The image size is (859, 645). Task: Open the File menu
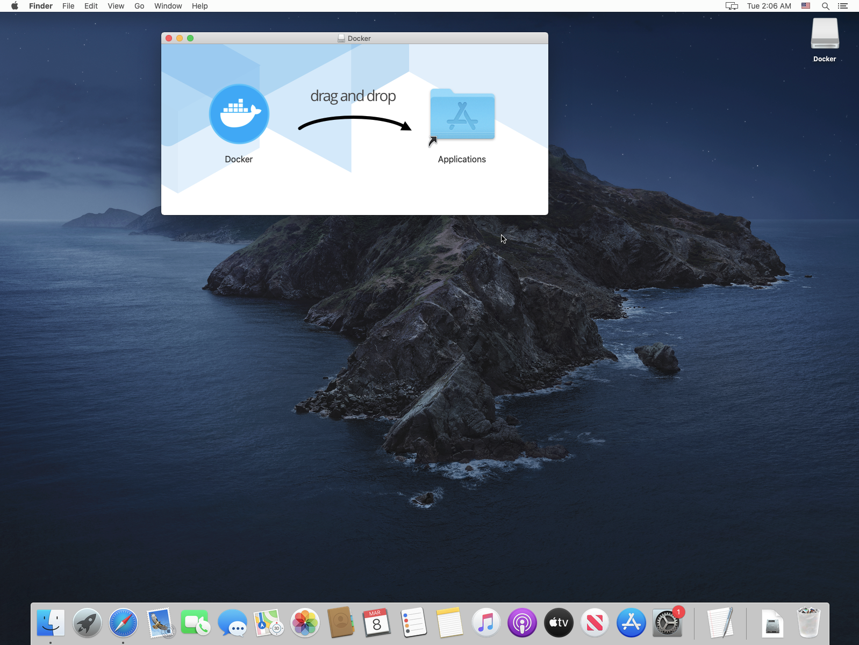[68, 6]
